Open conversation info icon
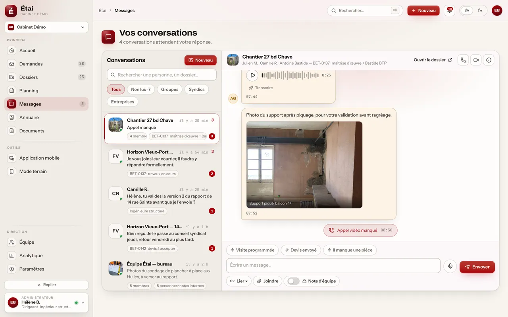This screenshot has width=508, height=317. click(x=489, y=60)
